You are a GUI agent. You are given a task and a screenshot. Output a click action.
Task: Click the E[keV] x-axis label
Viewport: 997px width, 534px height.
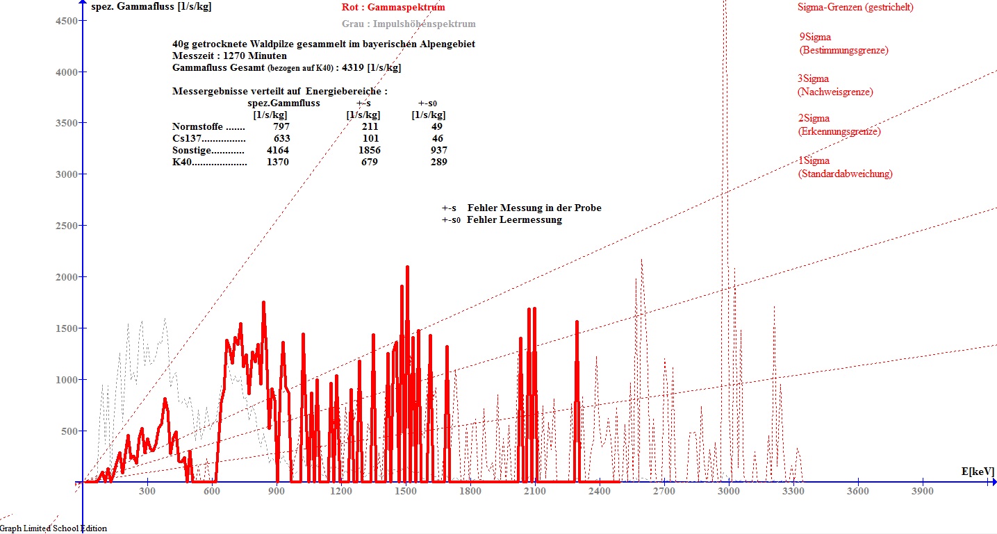(x=978, y=472)
